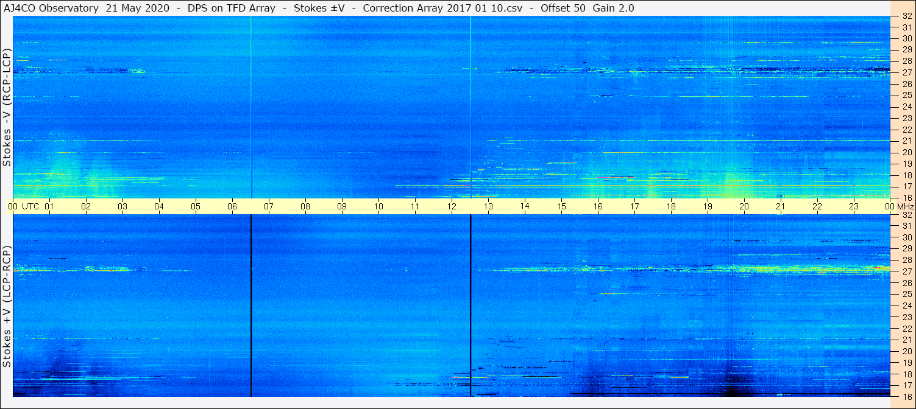
Task: Click 25 MHz tick of upper -V panel
Action: (906, 95)
